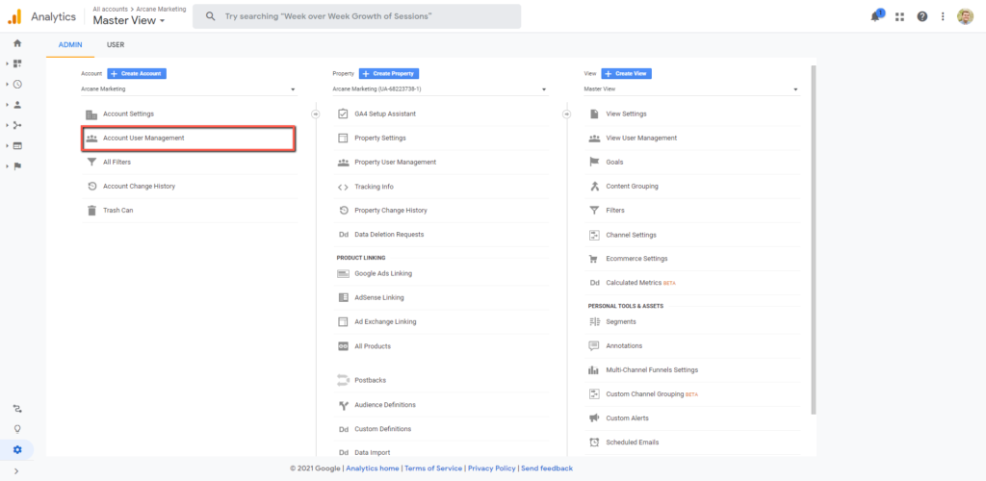Open the Master View column dropdown
Image resolution: width=986 pixels, height=481 pixels.
tap(691, 89)
